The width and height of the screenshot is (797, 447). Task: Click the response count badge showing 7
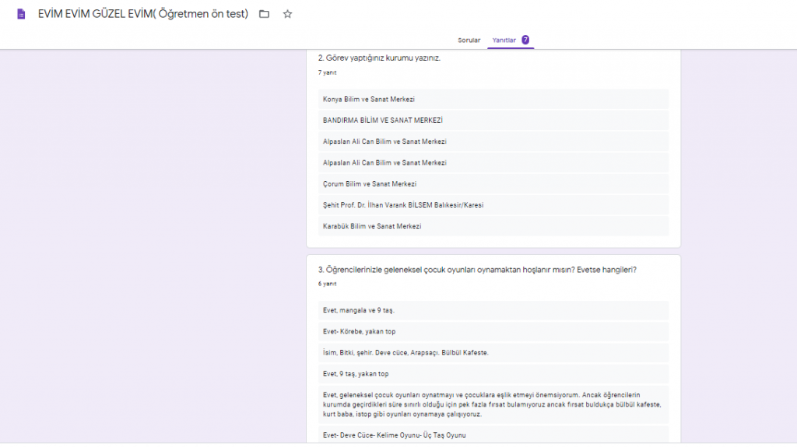click(525, 40)
